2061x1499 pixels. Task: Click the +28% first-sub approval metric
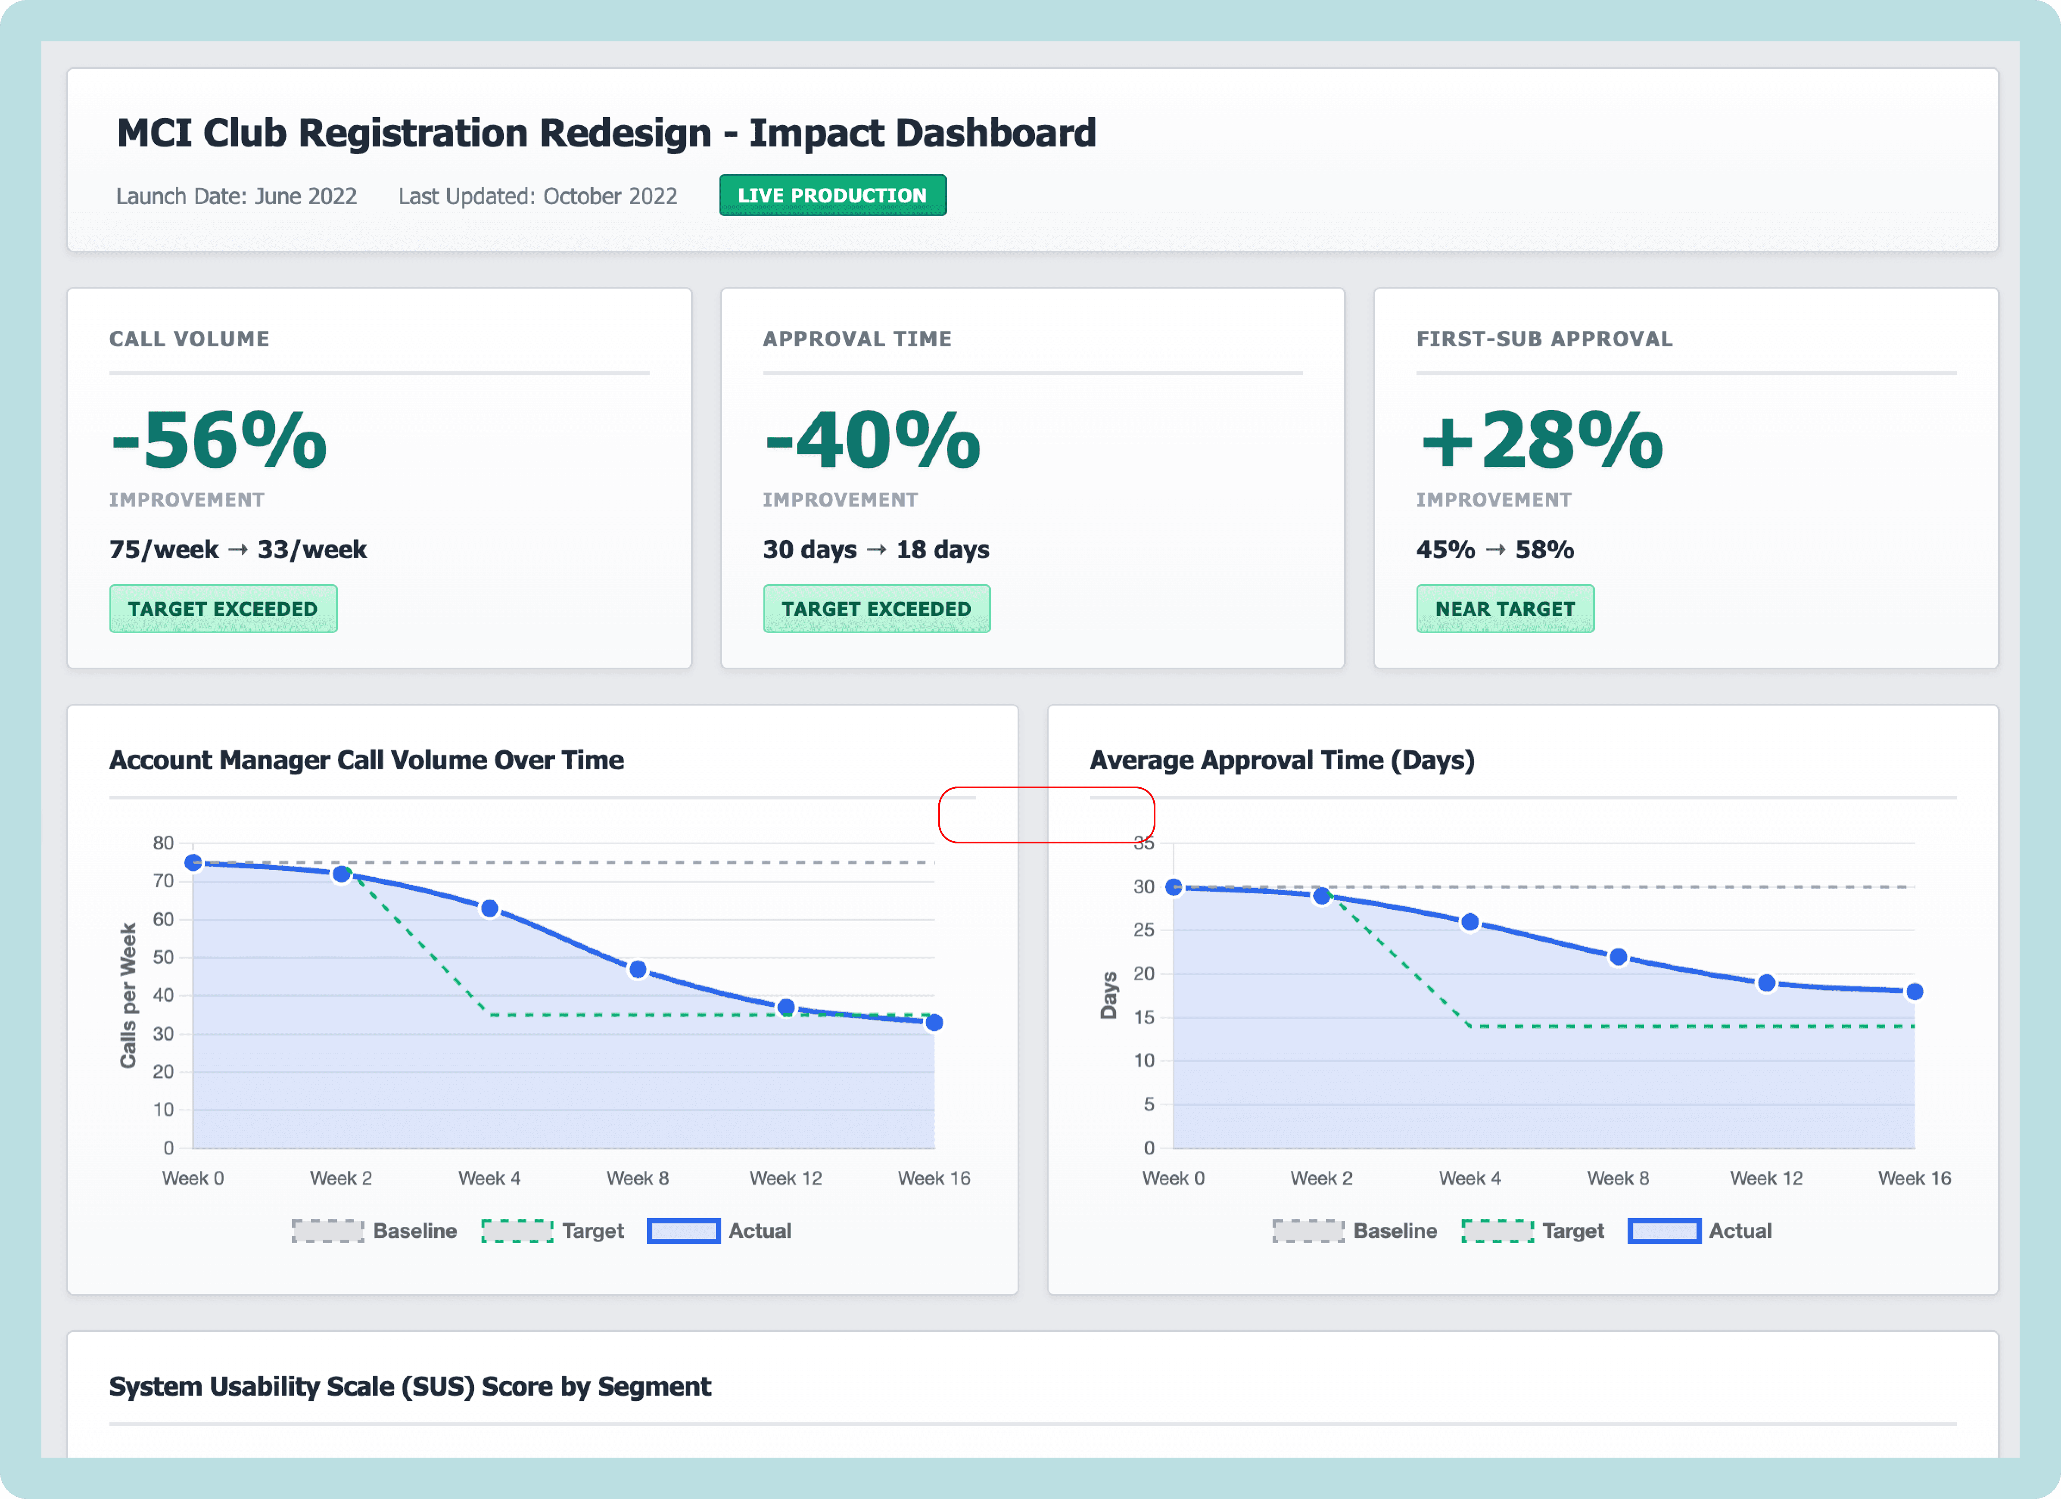click(x=1541, y=441)
